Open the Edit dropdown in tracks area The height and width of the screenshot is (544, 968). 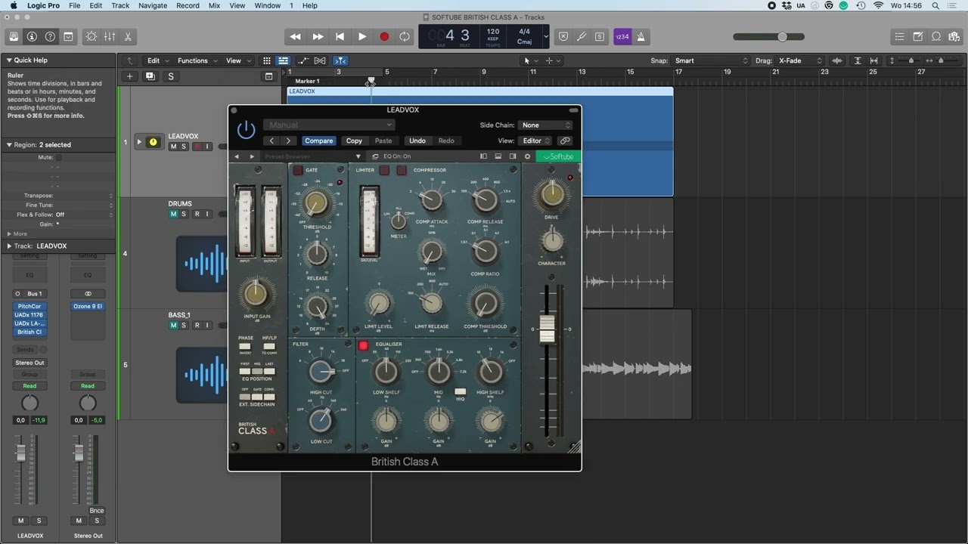tap(157, 60)
